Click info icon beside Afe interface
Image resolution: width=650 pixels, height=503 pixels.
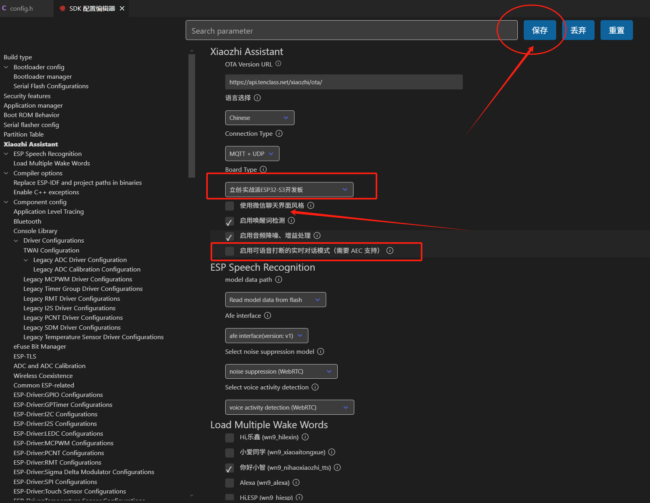coord(268,315)
